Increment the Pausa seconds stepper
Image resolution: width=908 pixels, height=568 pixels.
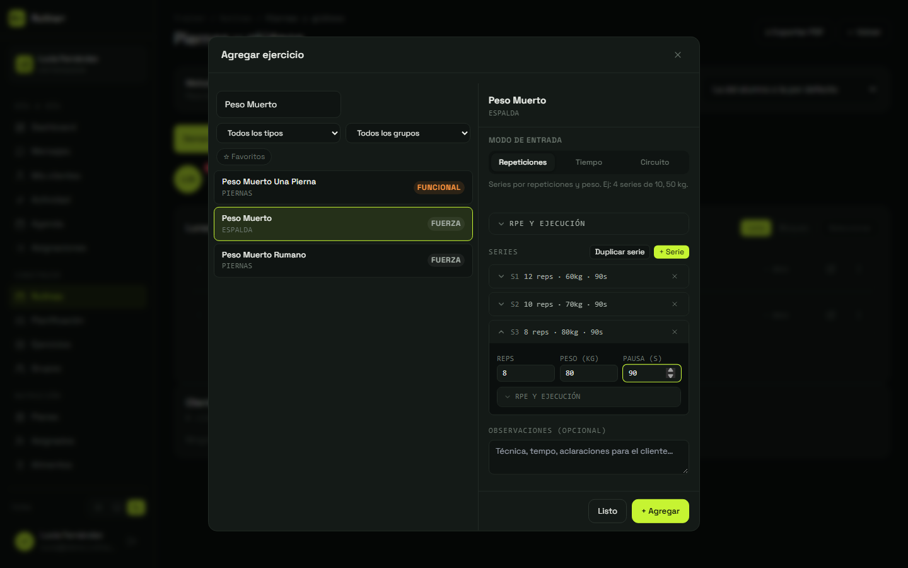(671, 370)
